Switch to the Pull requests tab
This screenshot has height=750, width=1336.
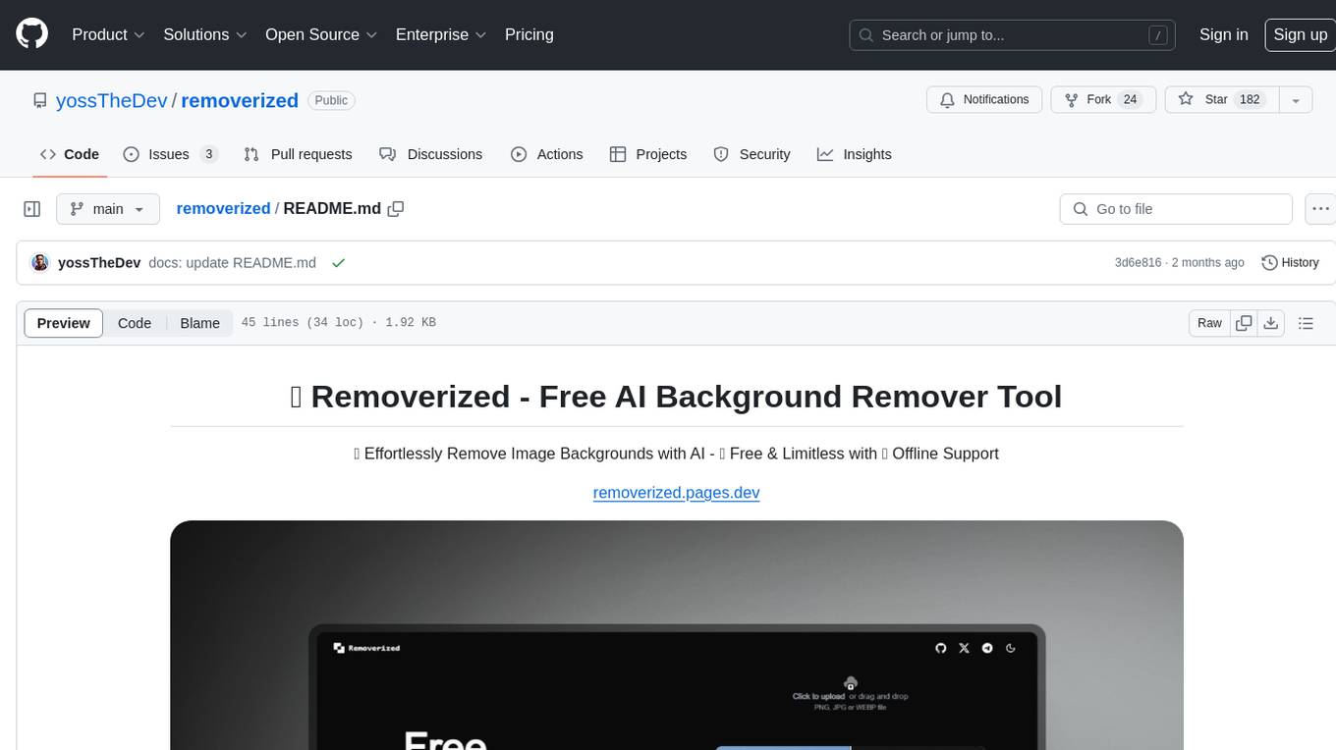coord(298,154)
